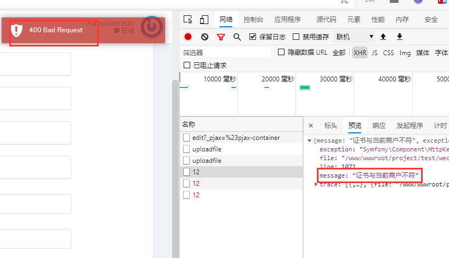Click the file: "/www/wwwroot/project..." line
The height and width of the screenshot is (258, 449).
coord(384,158)
